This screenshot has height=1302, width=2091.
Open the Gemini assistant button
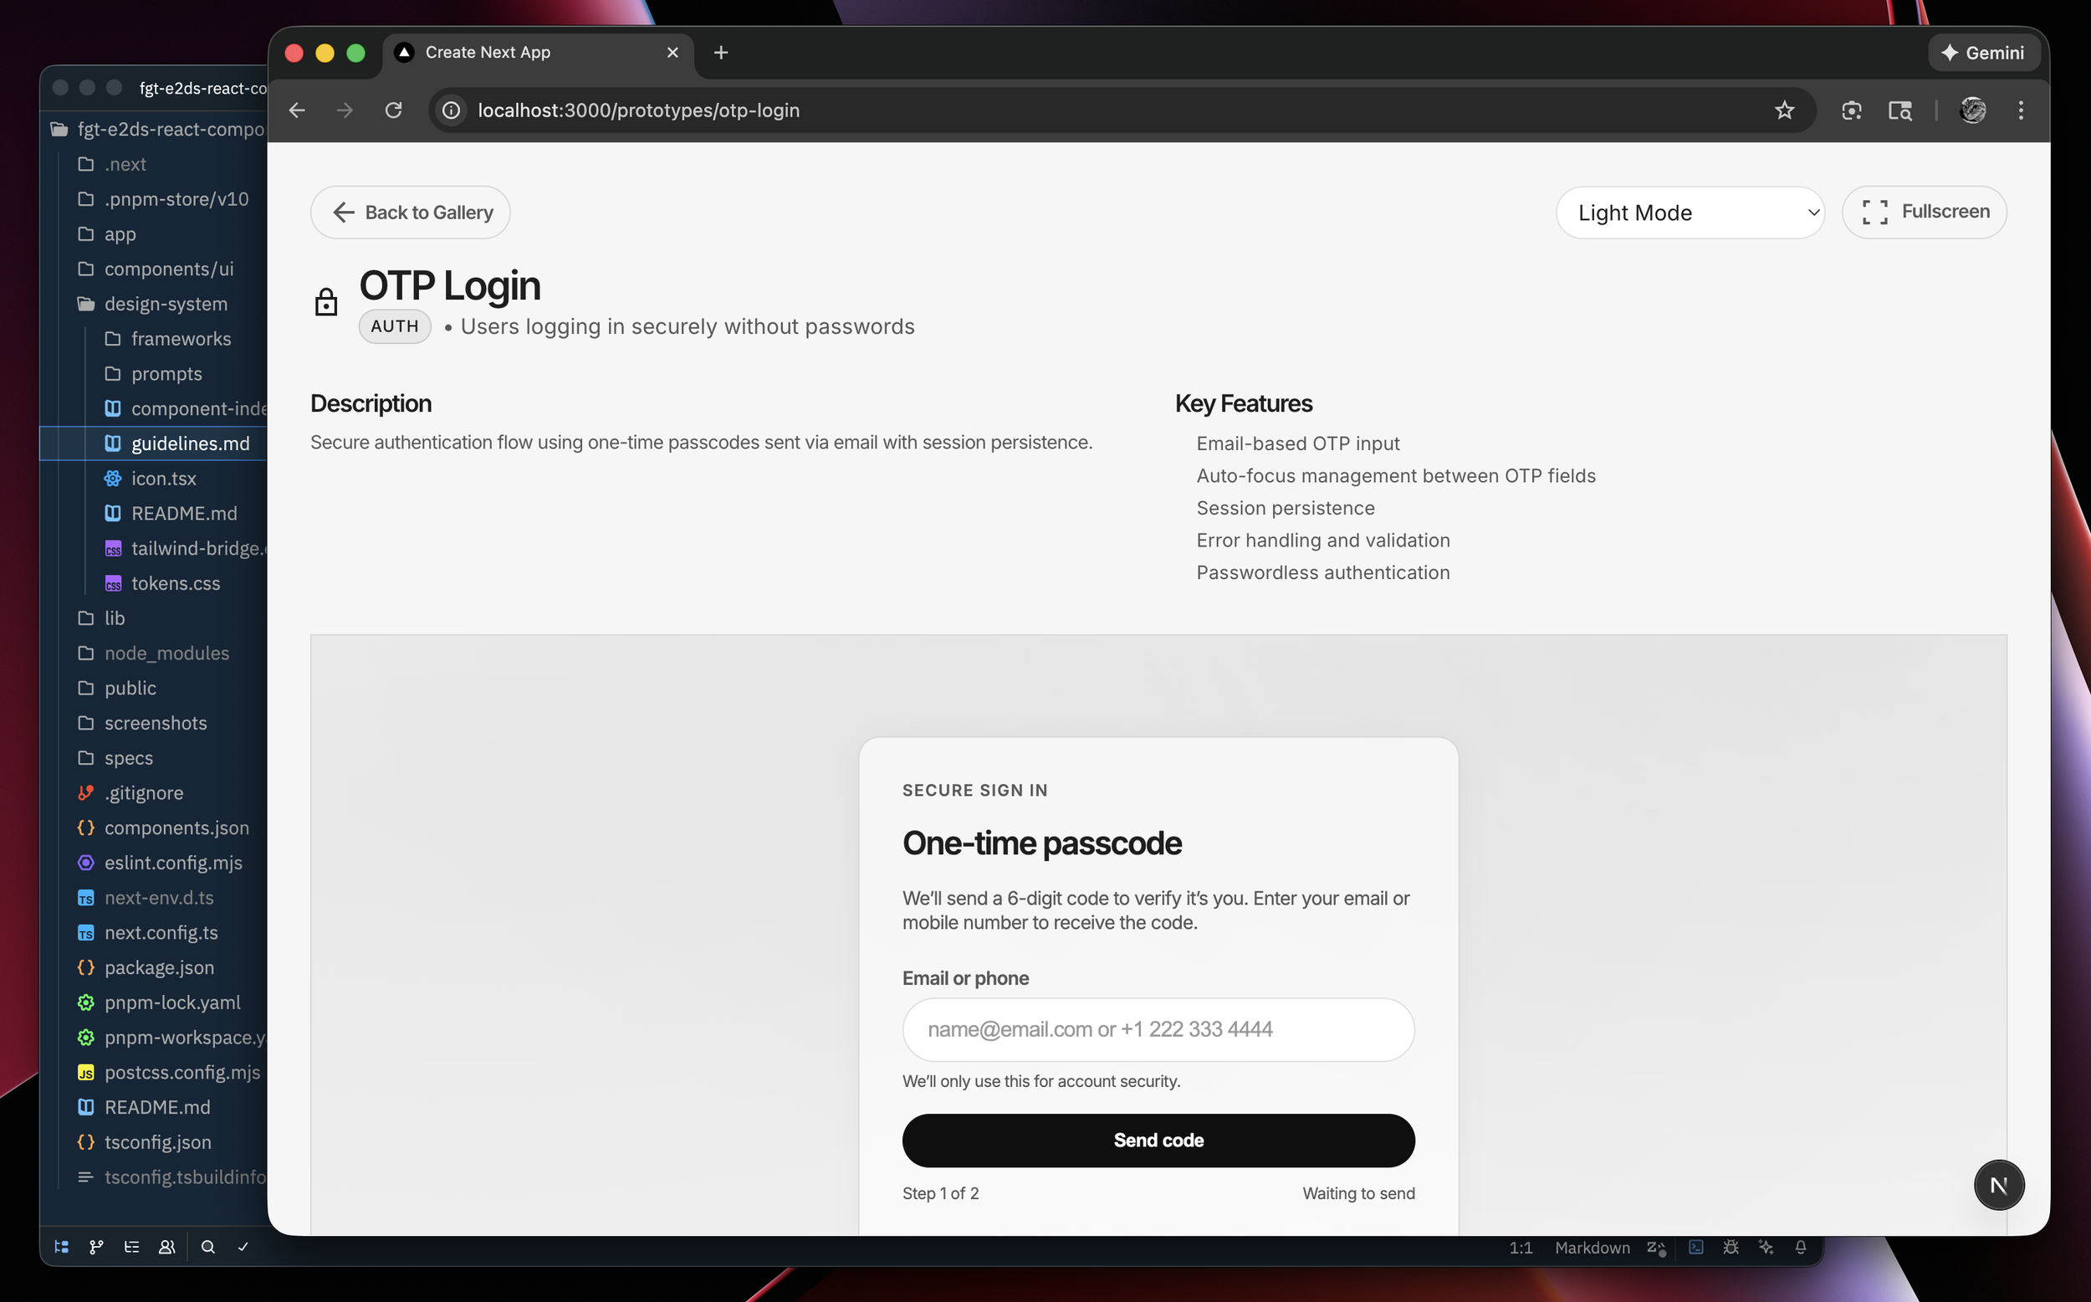click(1982, 53)
